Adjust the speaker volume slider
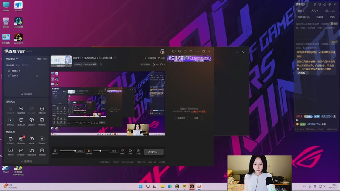The image size is (340, 191). (x=101, y=151)
